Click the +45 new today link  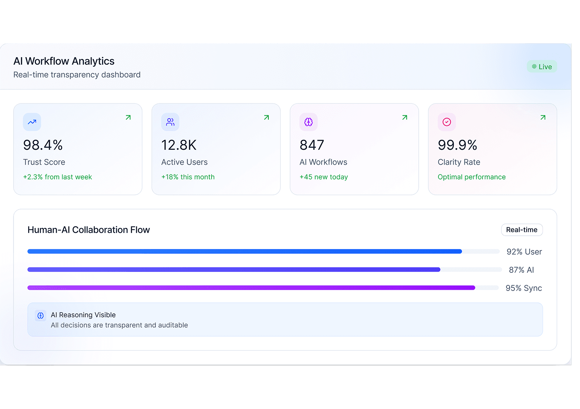[324, 177]
